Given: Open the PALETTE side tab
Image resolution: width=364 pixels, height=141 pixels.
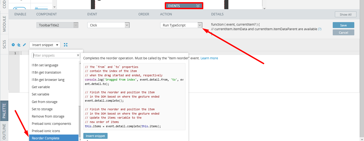Looking at the screenshot, I should coord(4,111).
